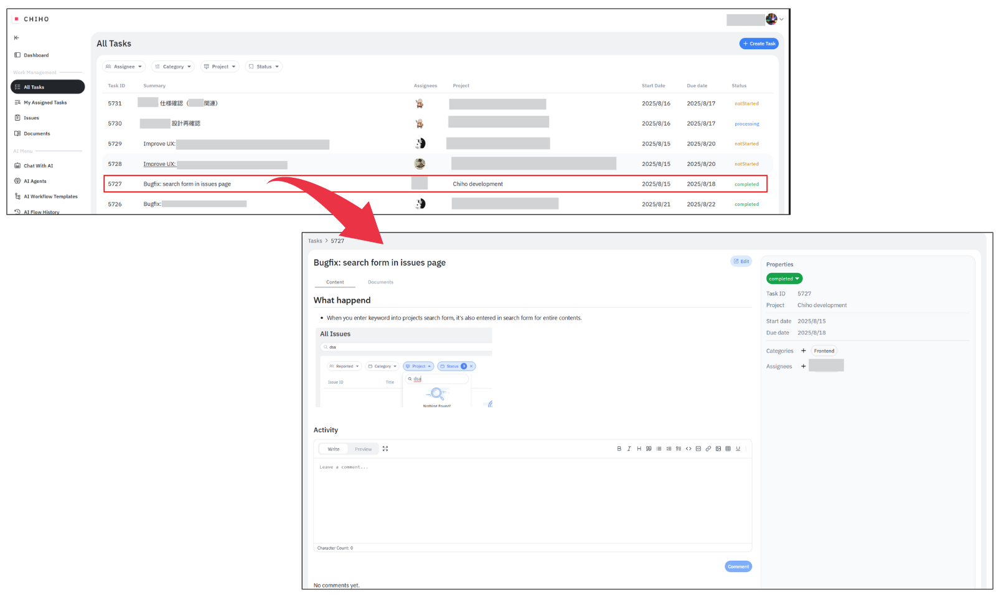Viewport: 1001px width, 595px height.
Task: Click the Create Task button
Action: click(759, 44)
